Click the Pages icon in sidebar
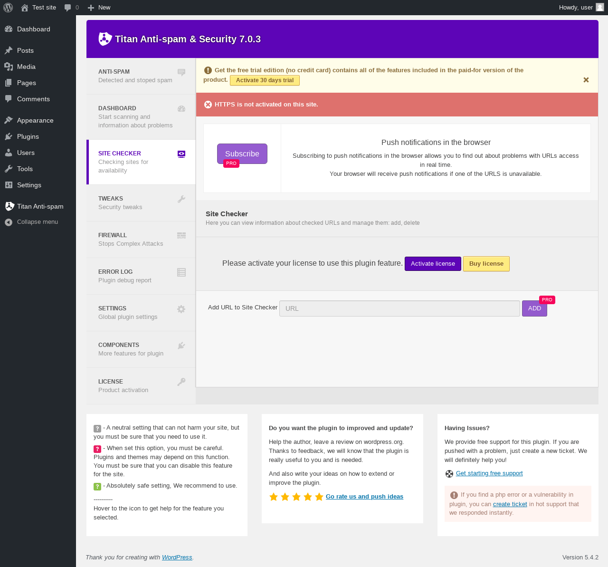The width and height of the screenshot is (608, 567). (9, 83)
